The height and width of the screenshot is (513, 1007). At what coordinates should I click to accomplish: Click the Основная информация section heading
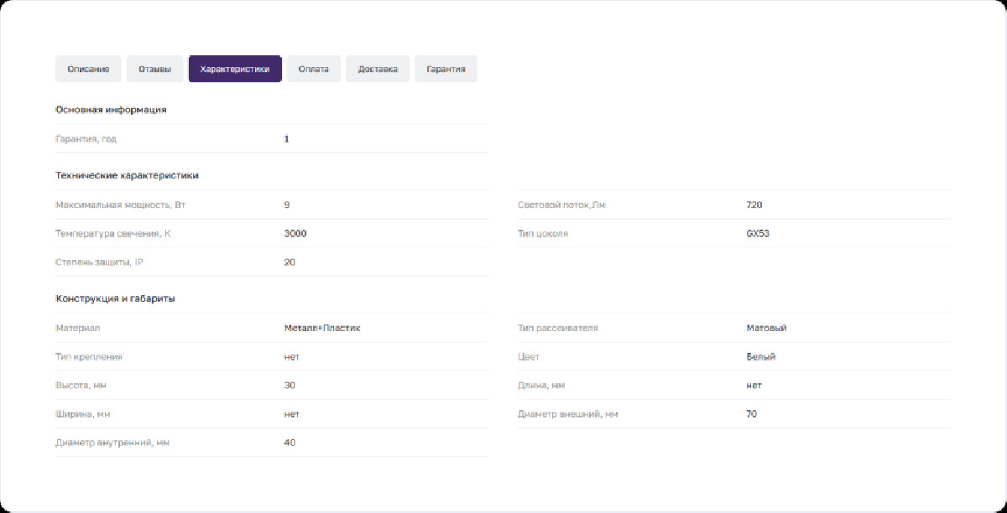click(x=111, y=110)
